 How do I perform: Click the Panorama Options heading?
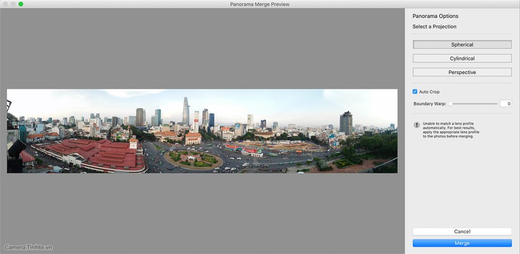[x=435, y=16]
